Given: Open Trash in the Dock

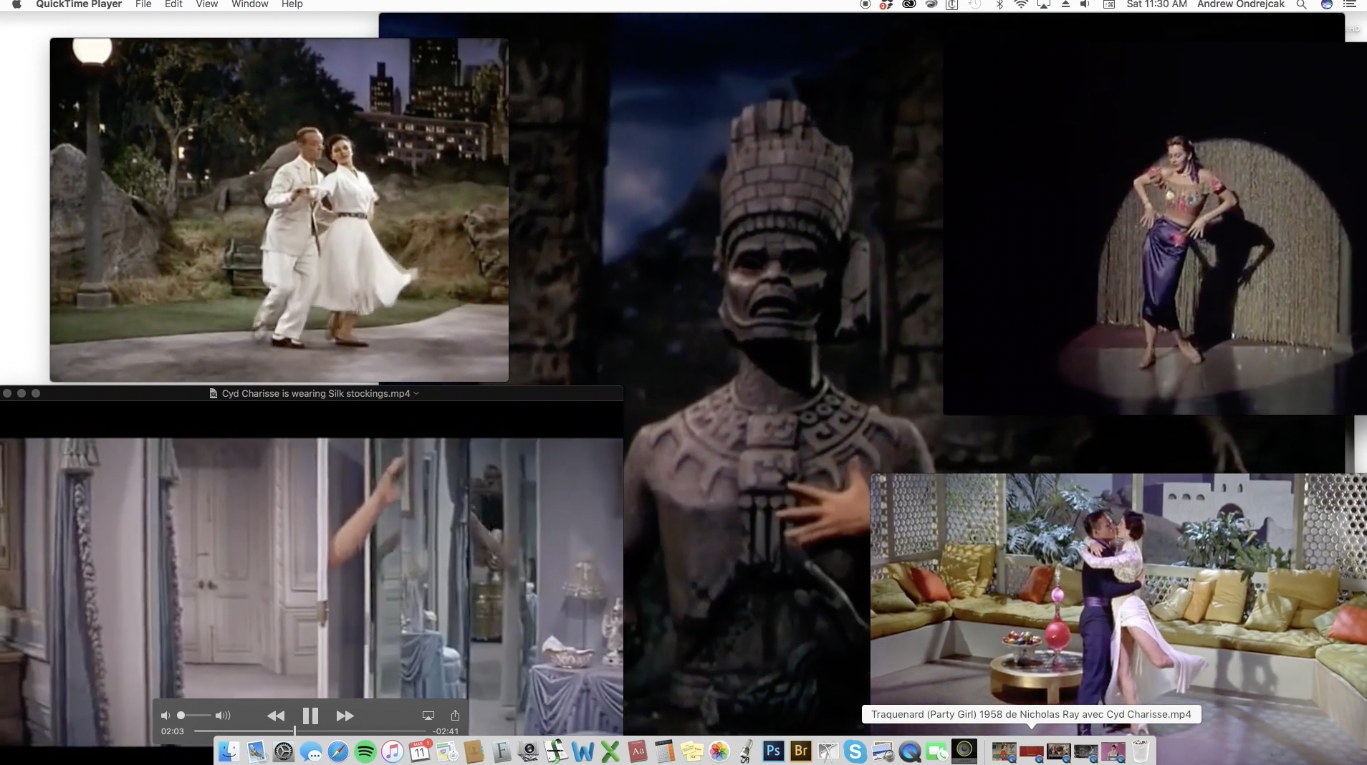Looking at the screenshot, I should pyautogui.click(x=1141, y=751).
